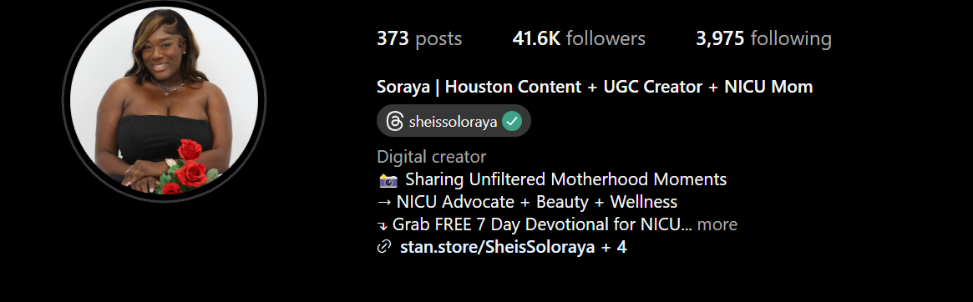The height and width of the screenshot is (302, 973).
Task: Click the Digital creator category label
Action: coord(431,157)
